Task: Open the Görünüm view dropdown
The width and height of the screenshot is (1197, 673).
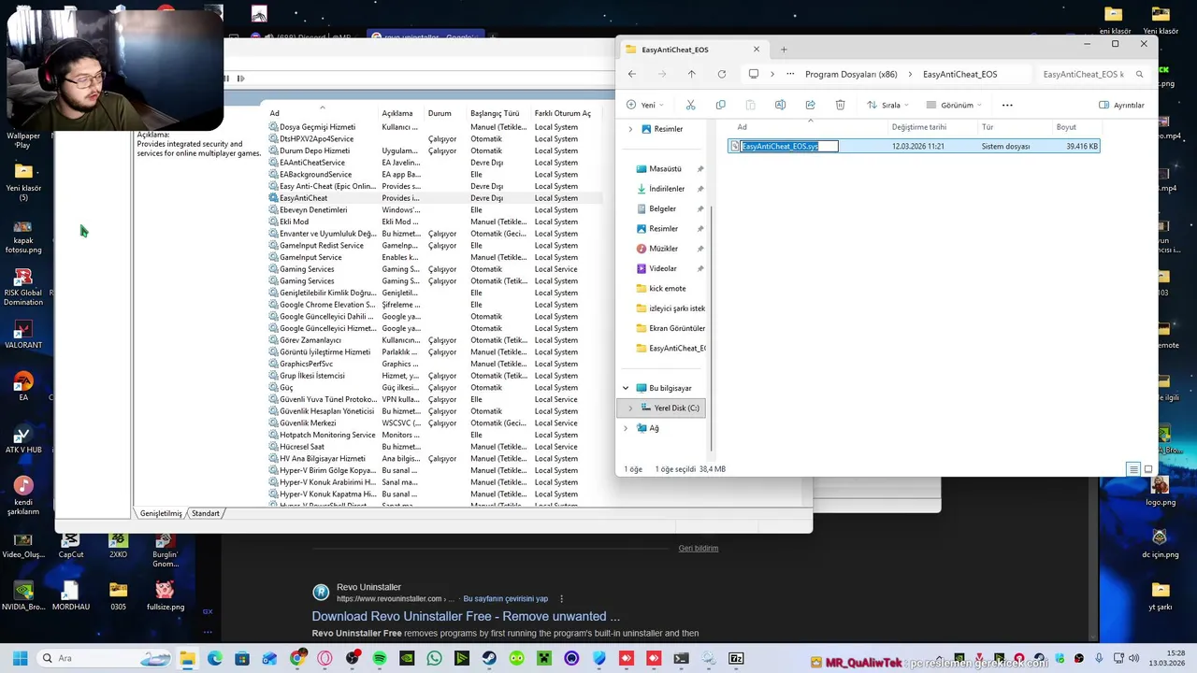Action: [x=955, y=105]
